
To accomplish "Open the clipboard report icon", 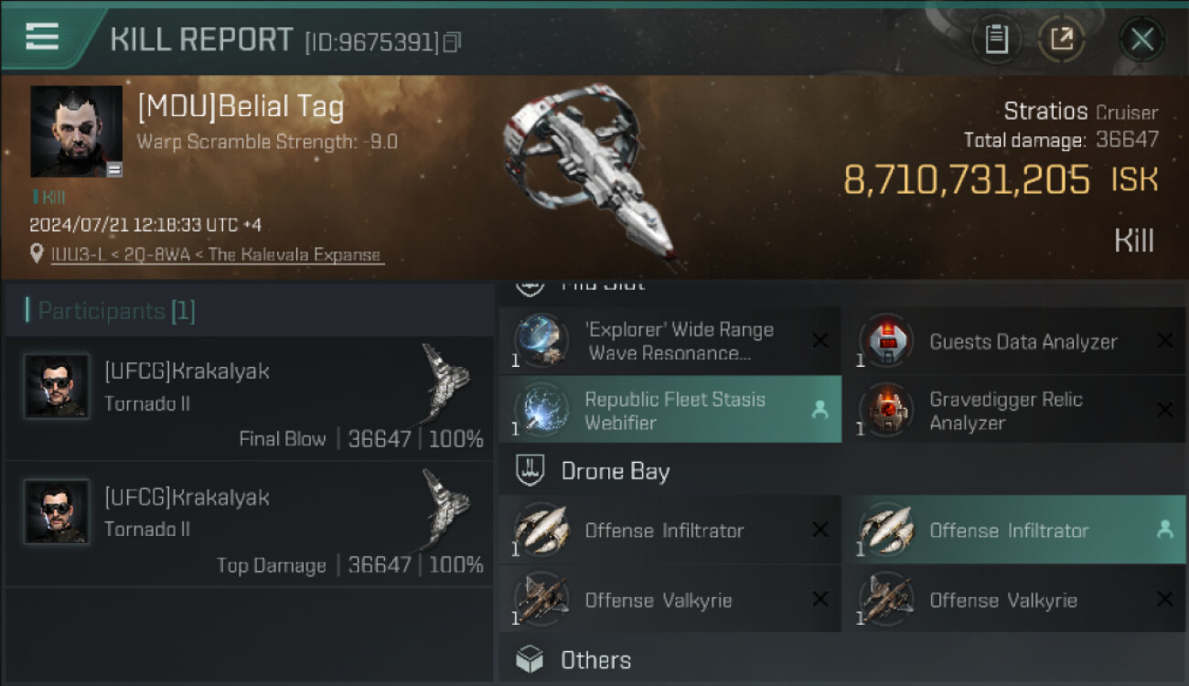I will (x=996, y=39).
